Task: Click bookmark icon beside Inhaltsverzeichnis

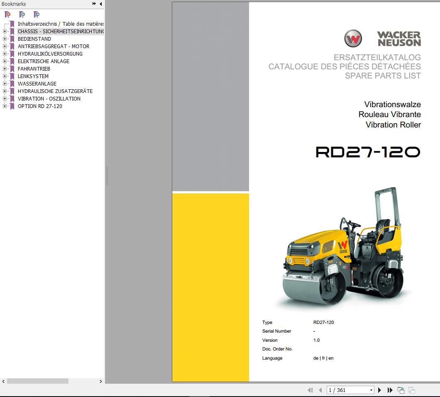Action: (12, 24)
